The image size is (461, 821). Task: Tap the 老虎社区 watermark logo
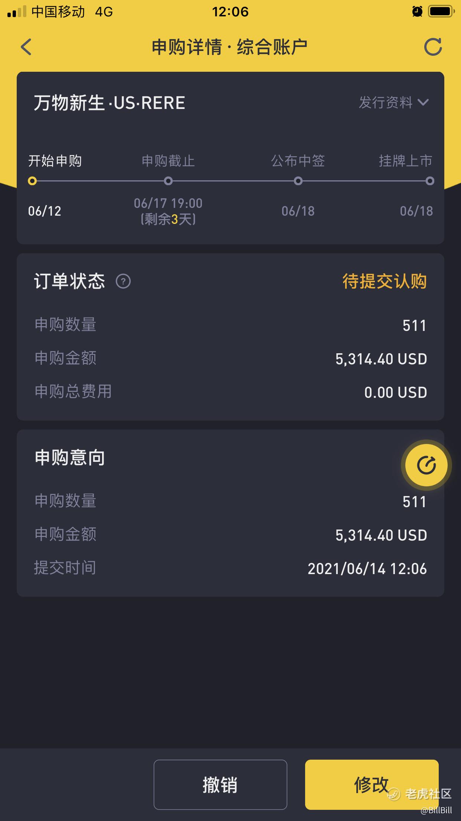pyautogui.click(x=419, y=793)
